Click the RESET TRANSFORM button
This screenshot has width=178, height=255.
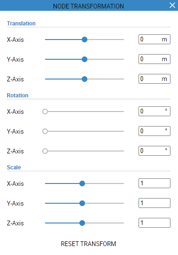88,244
